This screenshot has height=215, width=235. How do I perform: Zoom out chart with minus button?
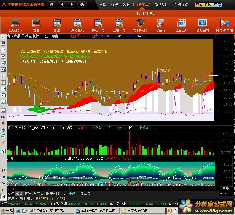coord(225,194)
